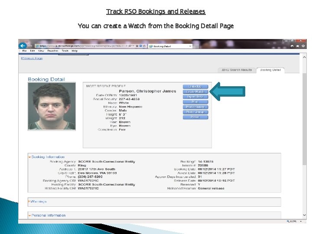Click the weight value 212
The height and width of the screenshot is (234, 312).
(x=122, y=118)
